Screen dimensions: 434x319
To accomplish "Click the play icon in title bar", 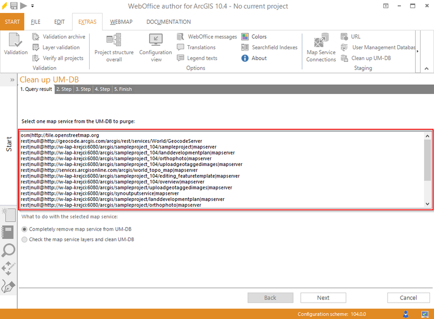I will [23, 5].
